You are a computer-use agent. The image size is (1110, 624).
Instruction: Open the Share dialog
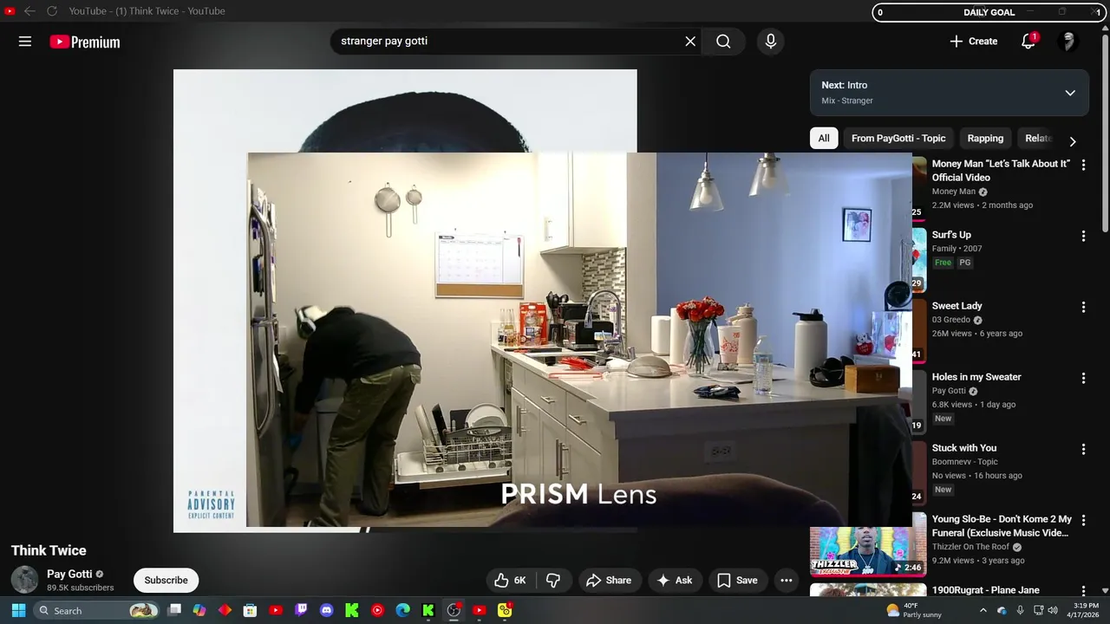point(609,581)
